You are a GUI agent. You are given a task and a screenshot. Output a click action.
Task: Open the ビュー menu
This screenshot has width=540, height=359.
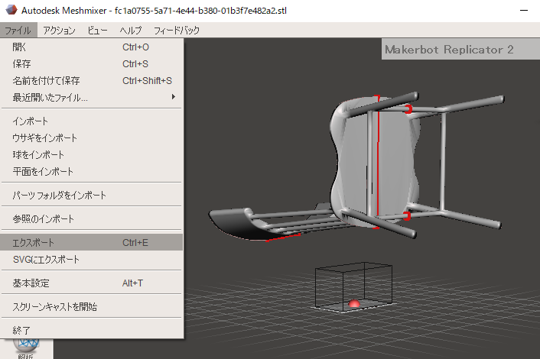tap(97, 31)
